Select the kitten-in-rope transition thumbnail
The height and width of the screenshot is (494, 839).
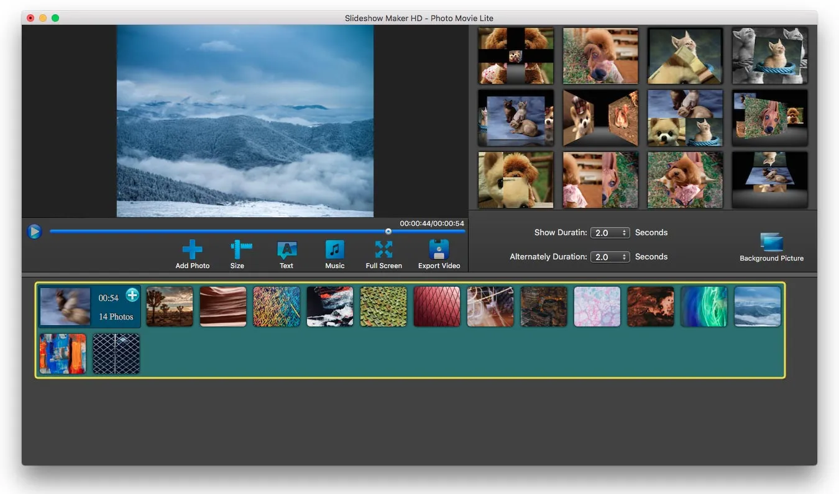pos(769,55)
